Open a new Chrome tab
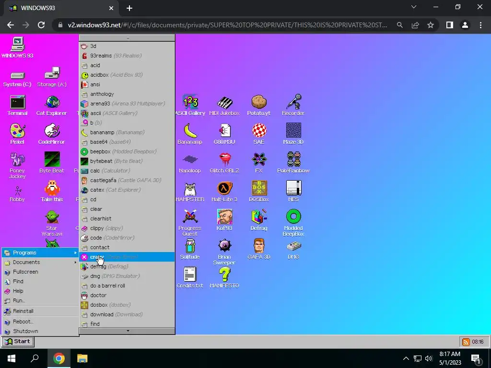Image resolution: width=491 pixels, height=368 pixels. 129,8
